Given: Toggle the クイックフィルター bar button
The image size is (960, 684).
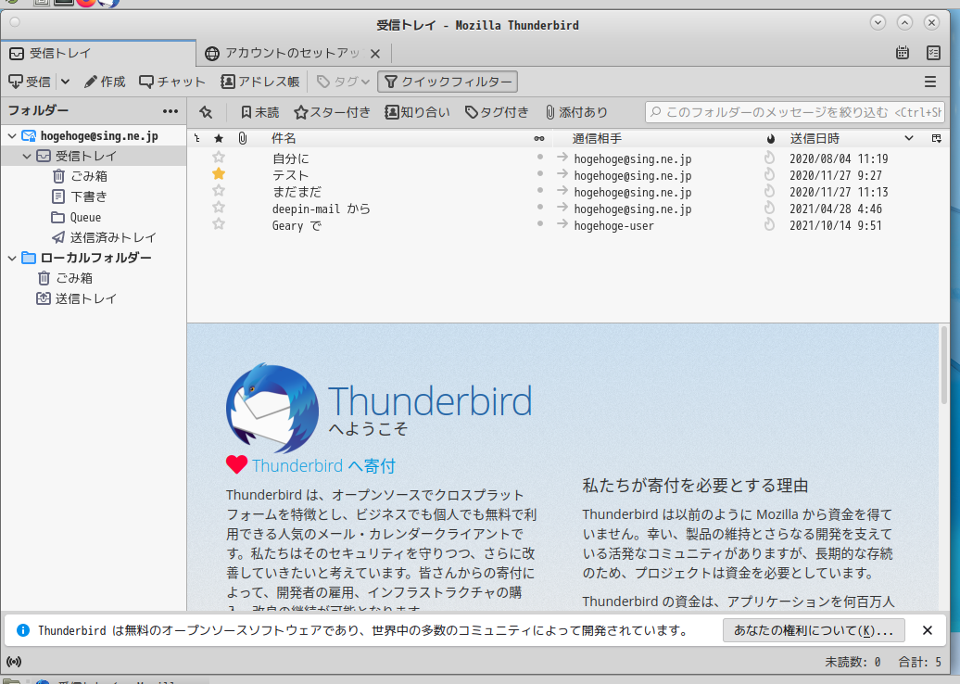Looking at the screenshot, I should (x=448, y=82).
